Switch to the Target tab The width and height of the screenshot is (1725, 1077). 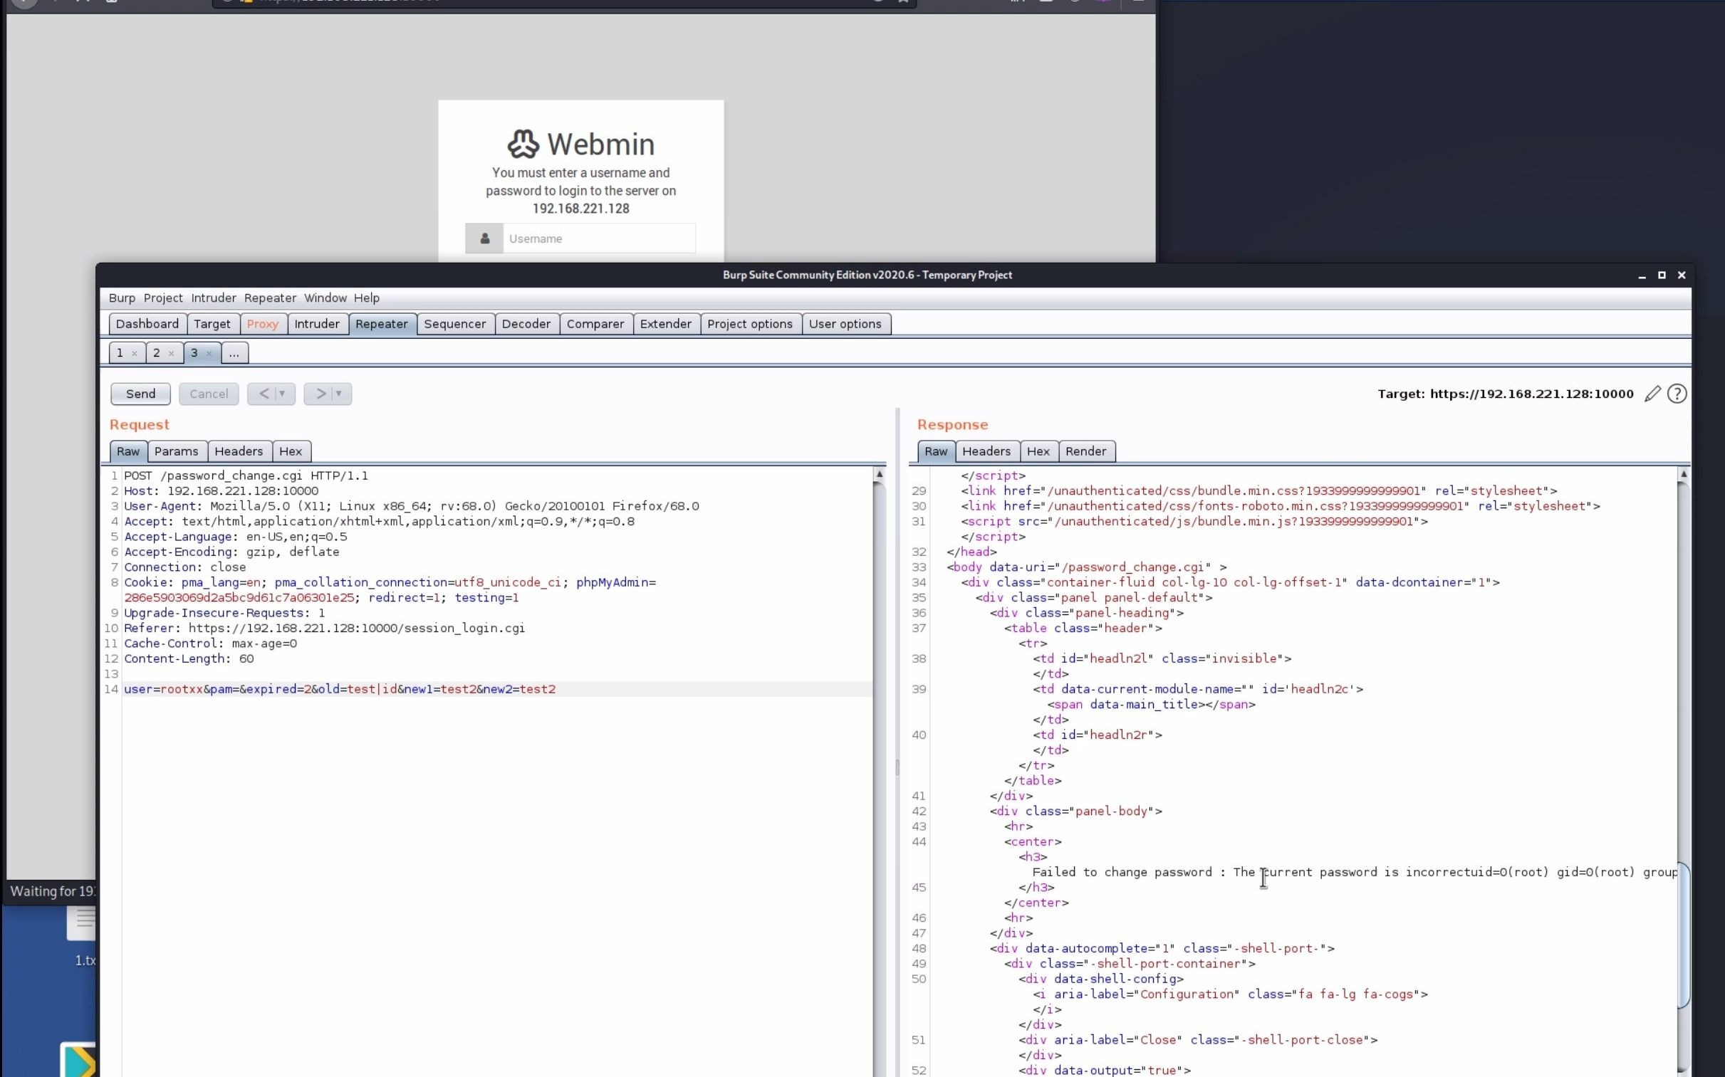pyautogui.click(x=212, y=324)
